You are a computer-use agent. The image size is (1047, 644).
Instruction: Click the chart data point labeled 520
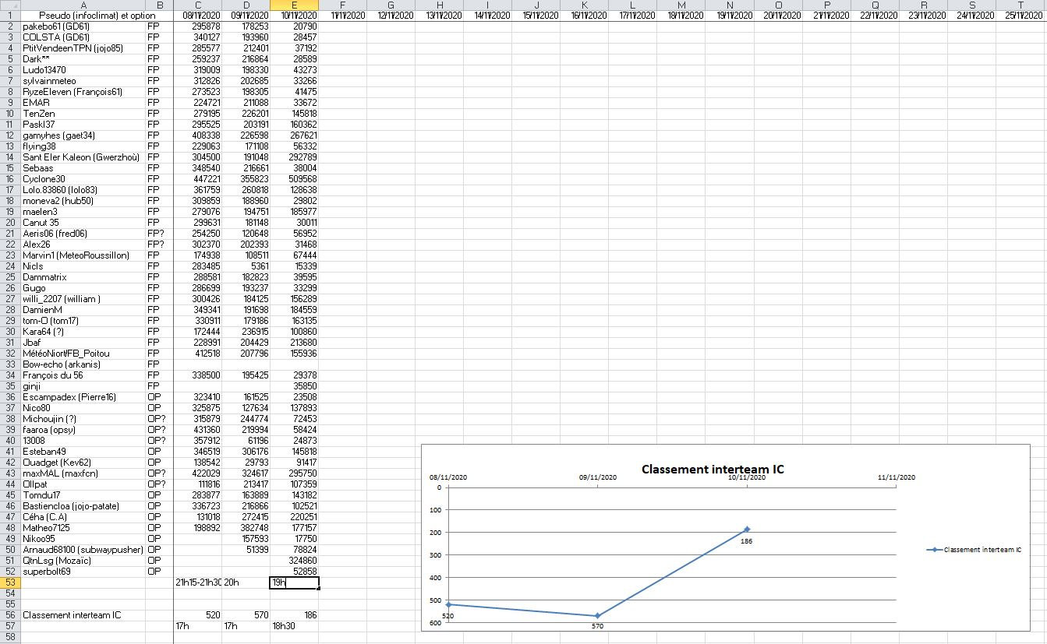point(448,604)
